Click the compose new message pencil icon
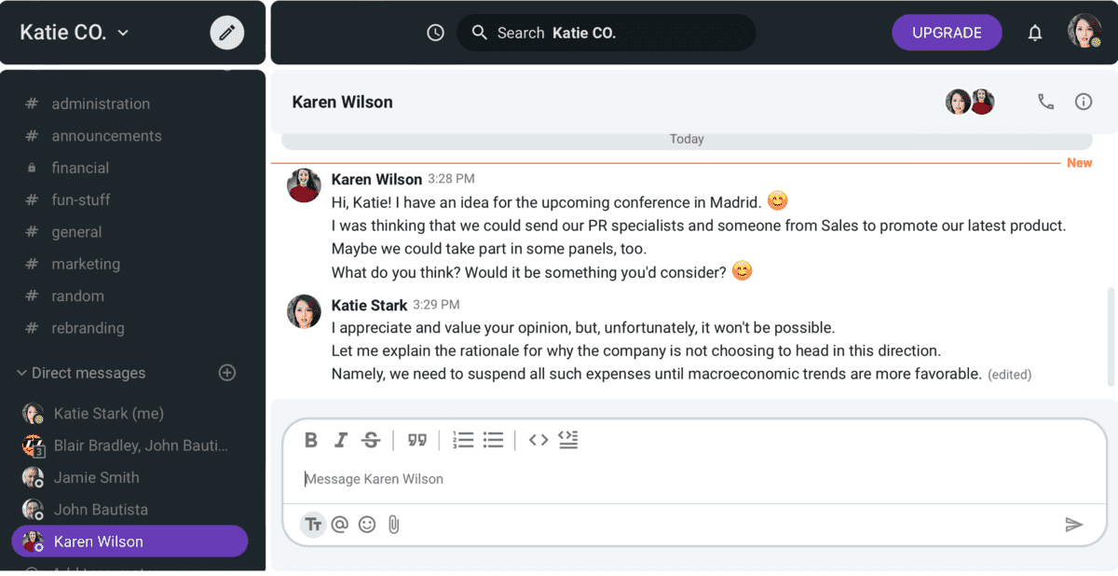The width and height of the screenshot is (1118, 576). [x=226, y=33]
